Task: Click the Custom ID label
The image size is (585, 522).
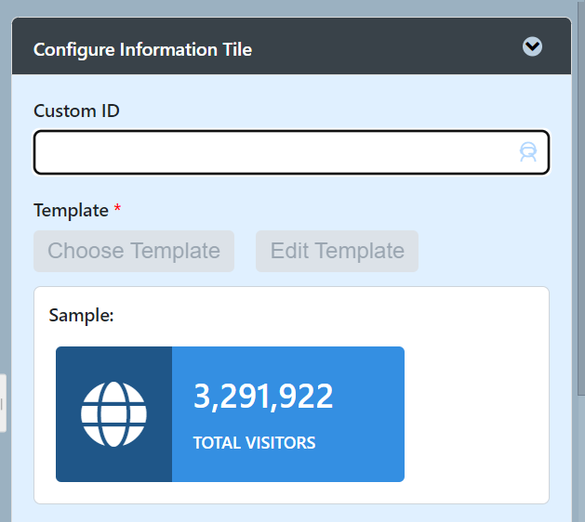Action: (76, 111)
